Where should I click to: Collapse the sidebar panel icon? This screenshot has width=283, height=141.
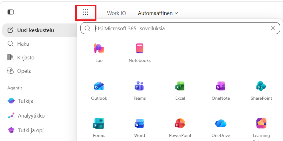coord(11,12)
